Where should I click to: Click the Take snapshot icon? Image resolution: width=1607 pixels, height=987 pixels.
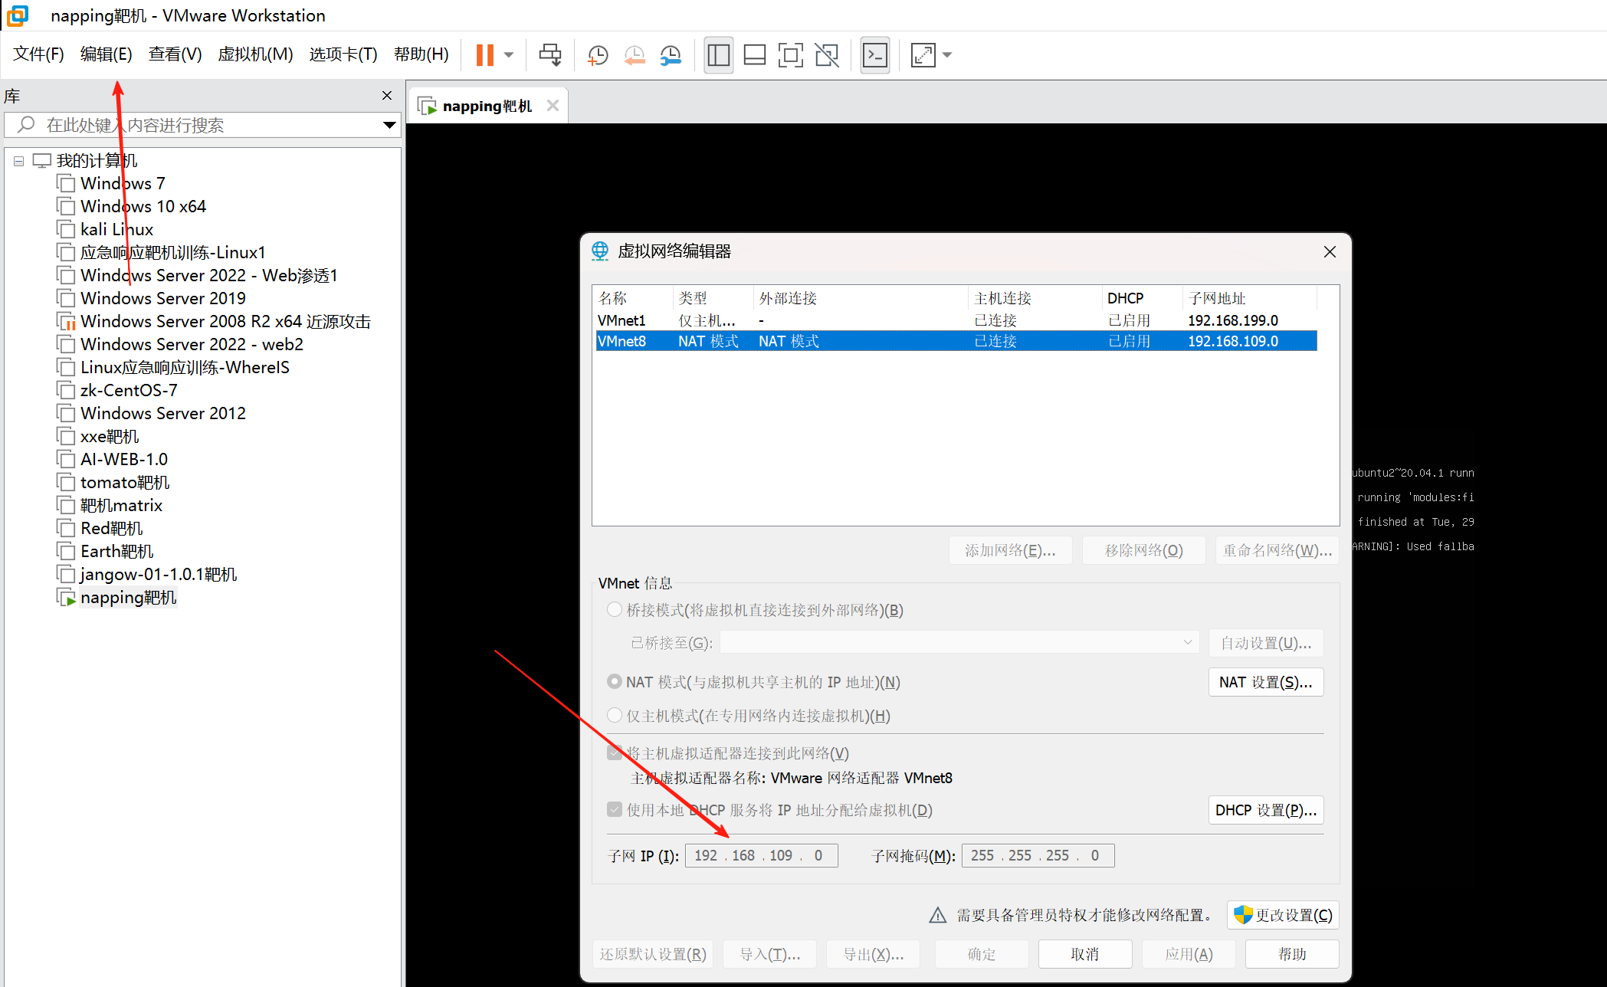(x=597, y=54)
